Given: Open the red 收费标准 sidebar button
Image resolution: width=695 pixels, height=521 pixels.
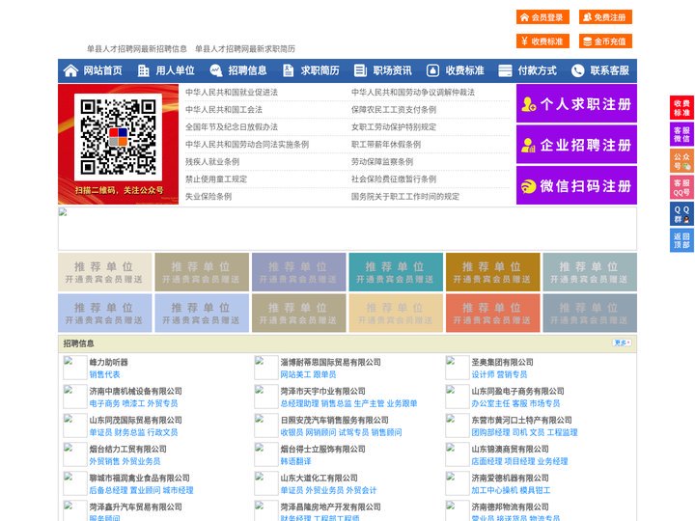Looking at the screenshot, I should point(681,108).
